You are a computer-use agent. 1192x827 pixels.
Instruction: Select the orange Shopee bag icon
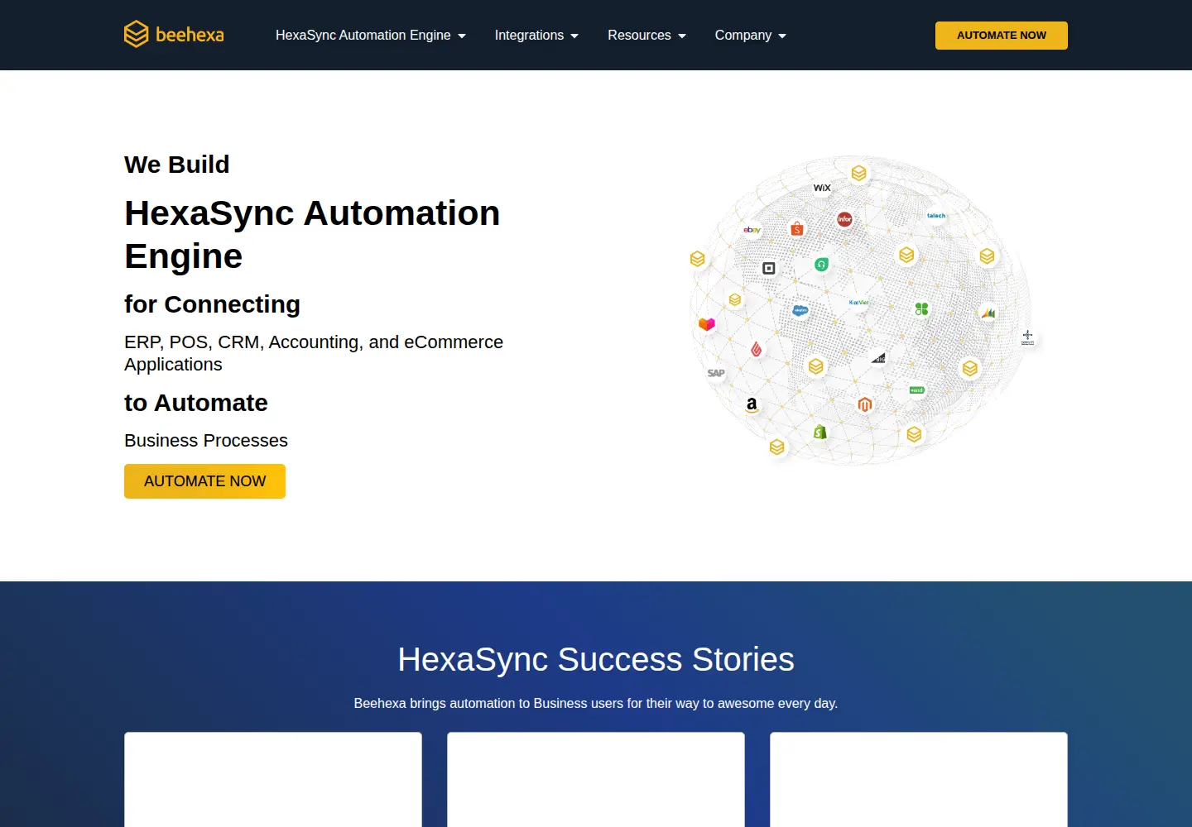coord(797,228)
